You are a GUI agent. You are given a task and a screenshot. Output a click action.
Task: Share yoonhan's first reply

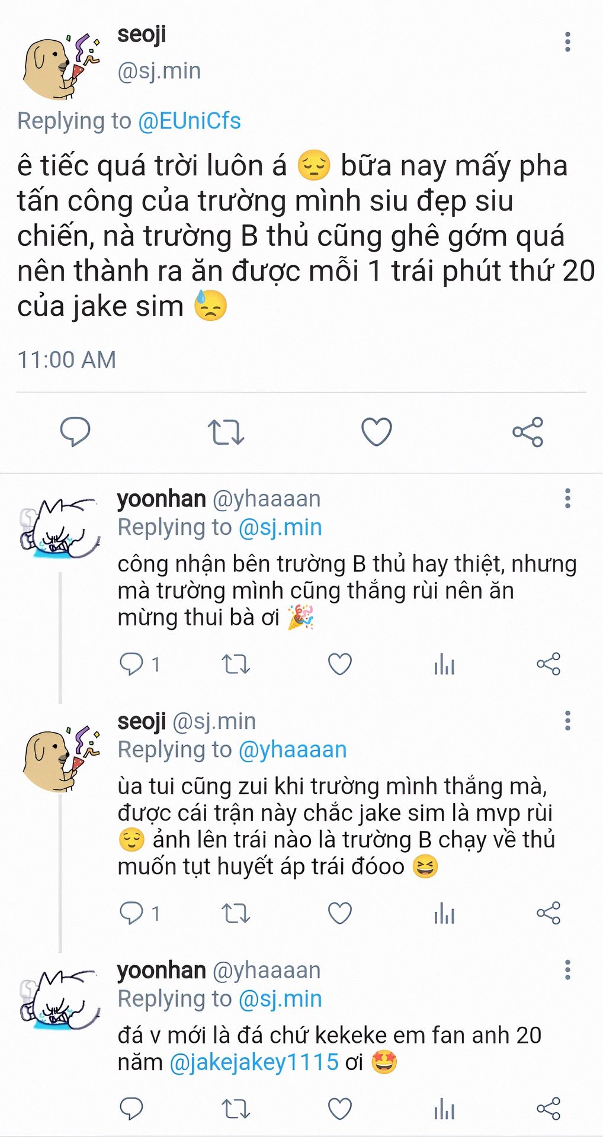click(x=549, y=664)
